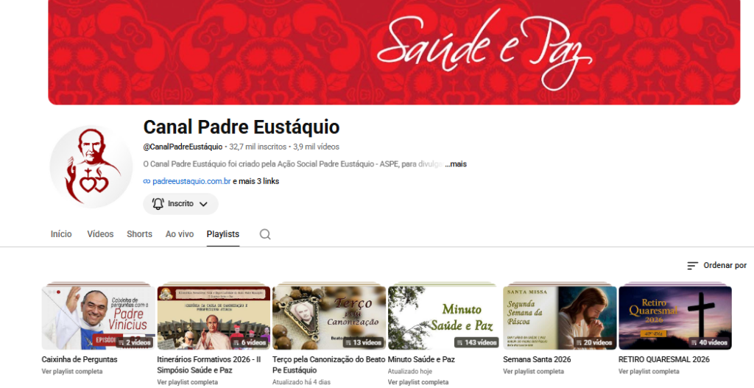Expand channel description with ...mais
The image size is (754, 388).
click(455, 164)
